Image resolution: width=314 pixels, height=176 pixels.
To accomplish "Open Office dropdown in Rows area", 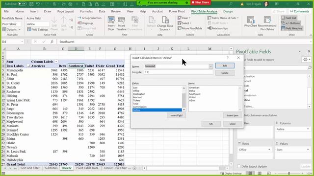I will point(269,150).
